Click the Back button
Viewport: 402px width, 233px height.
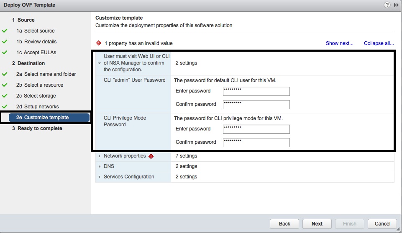click(x=284, y=224)
